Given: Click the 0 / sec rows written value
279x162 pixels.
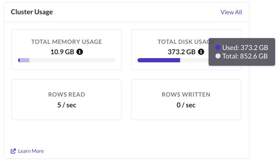Looking at the screenshot, I should click(x=186, y=105).
